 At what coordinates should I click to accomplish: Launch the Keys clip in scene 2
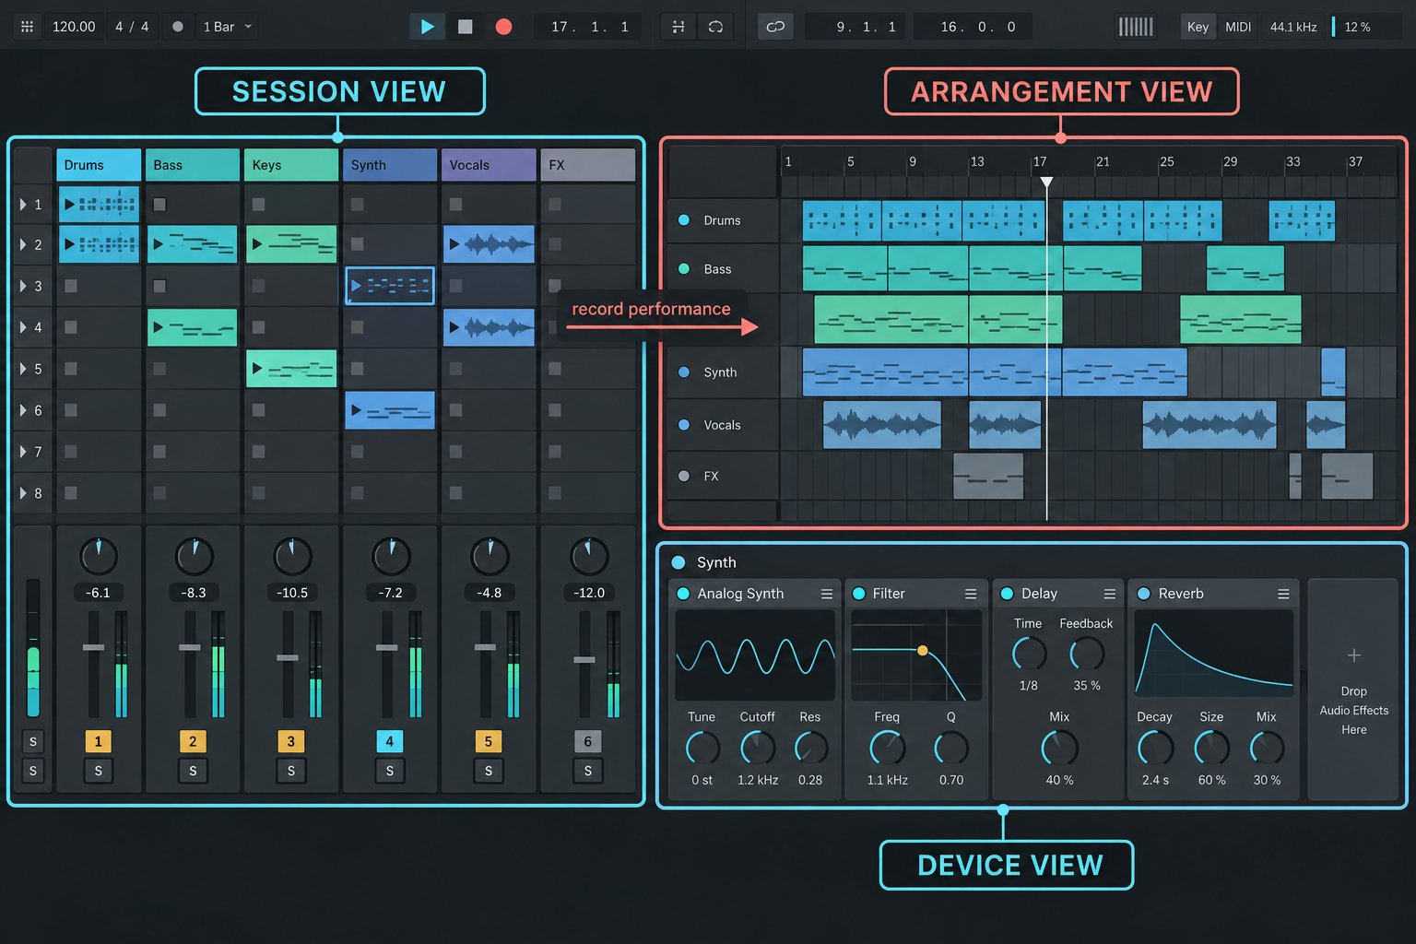pyautogui.click(x=257, y=244)
